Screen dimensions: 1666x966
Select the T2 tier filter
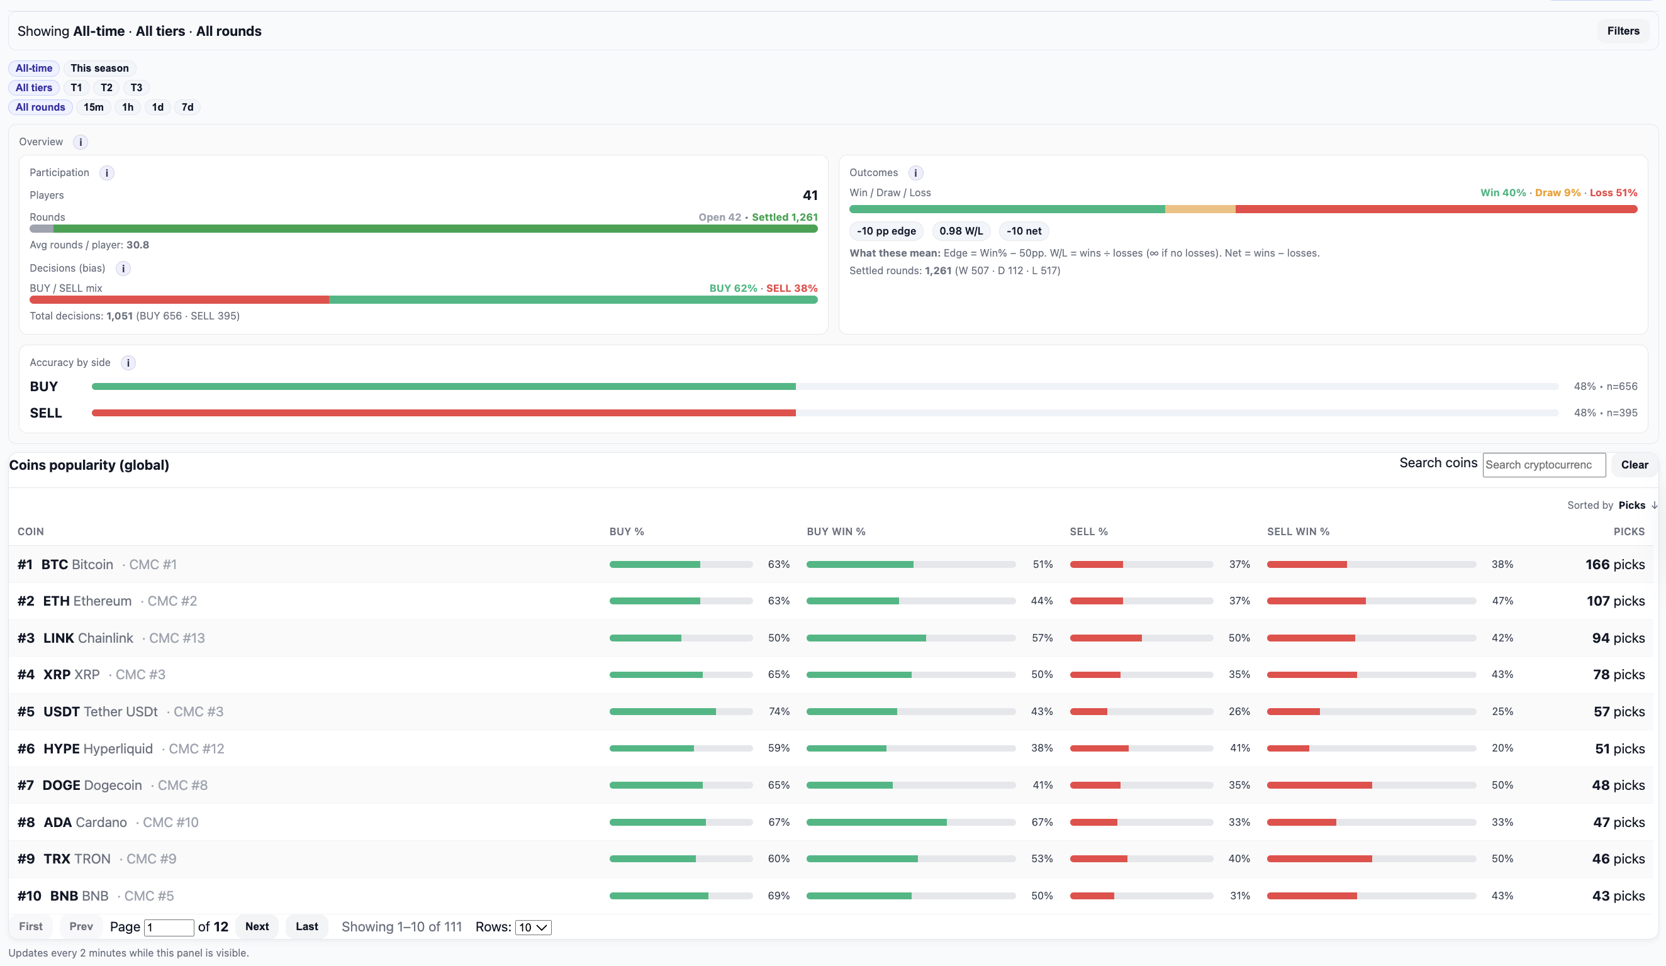click(106, 87)
